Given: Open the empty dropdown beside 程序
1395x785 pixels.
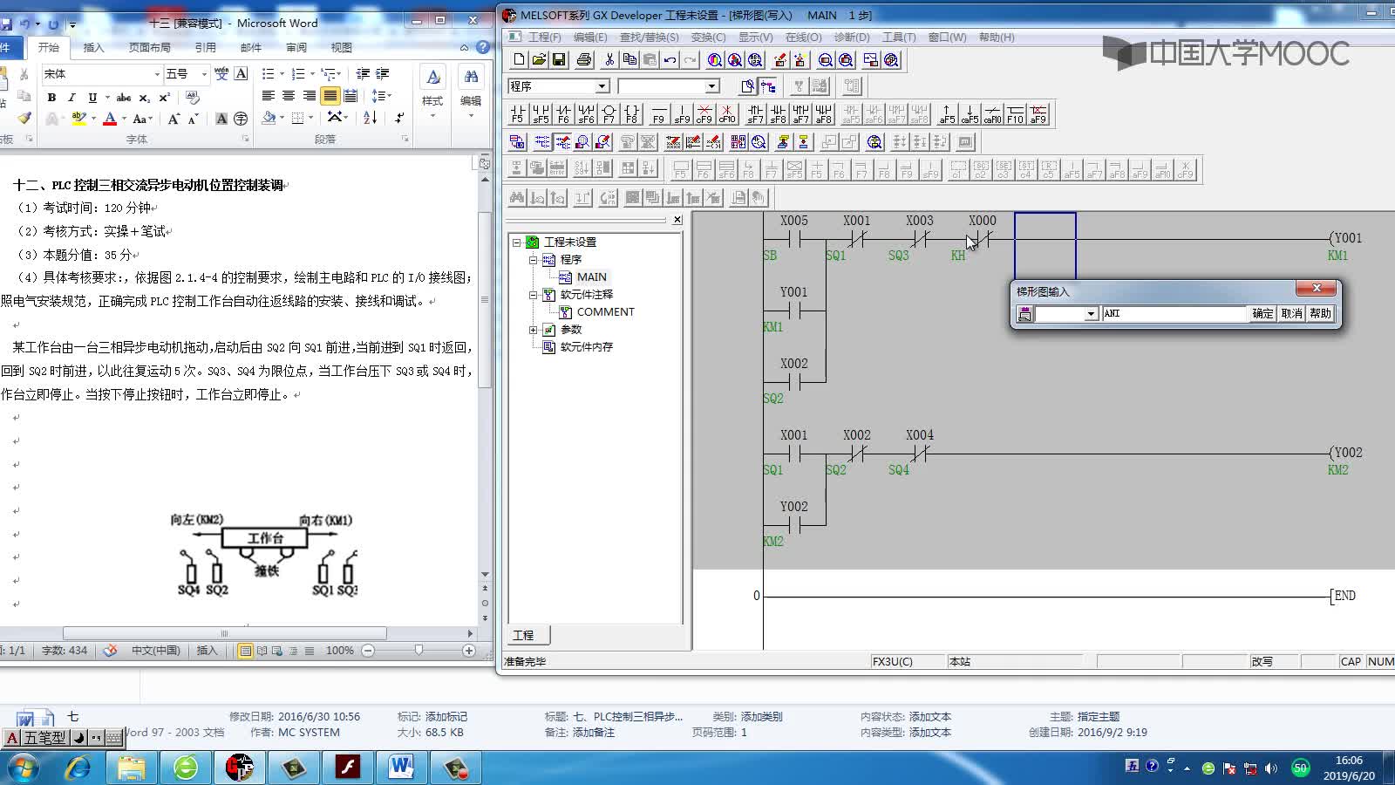Looking at the screenshot, I should pyautogui.click(x=711, y=86).
